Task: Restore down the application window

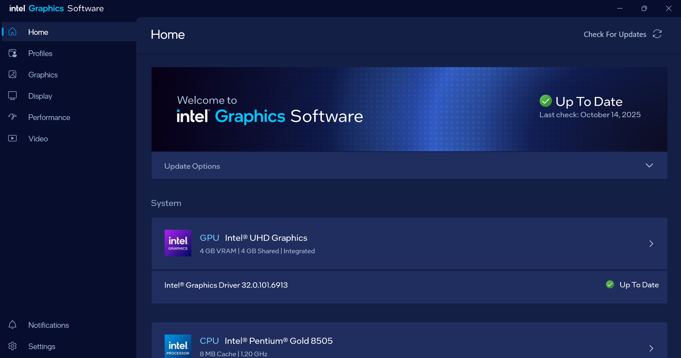Action: [644, 9]
